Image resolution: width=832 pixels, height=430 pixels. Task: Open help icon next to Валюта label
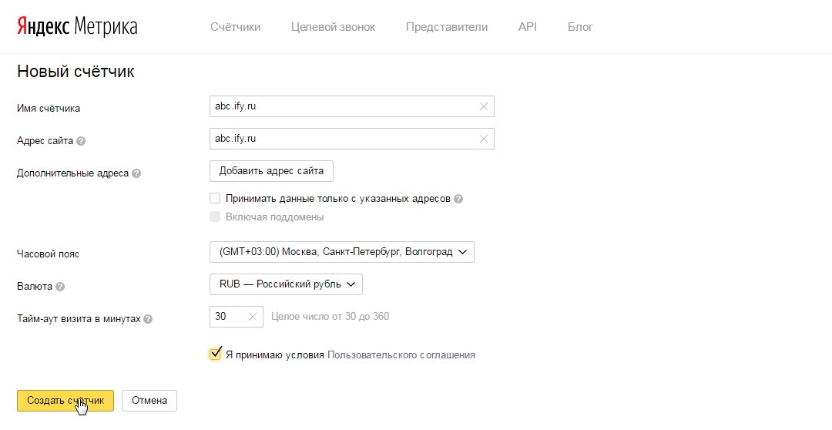click(x=60, y=287)
